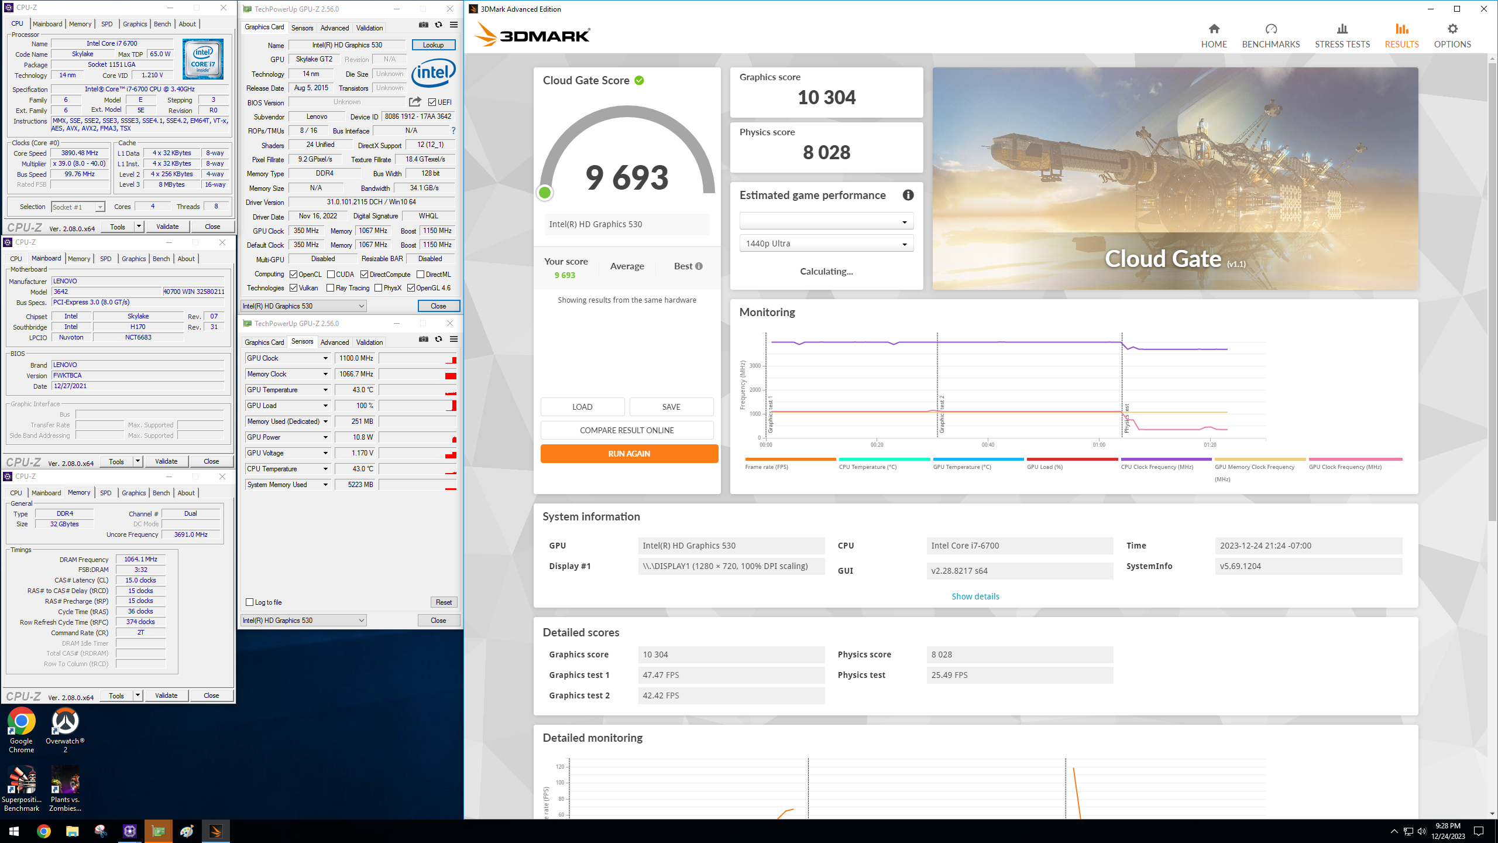
Task: Open the game selection dropdown in Estimated game performance
Action: [x=826, y=221]
